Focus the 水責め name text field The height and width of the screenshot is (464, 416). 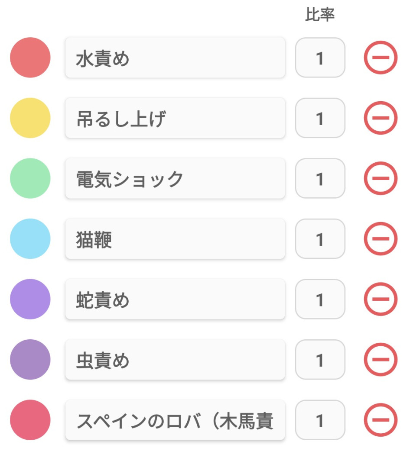coord(175,58)
